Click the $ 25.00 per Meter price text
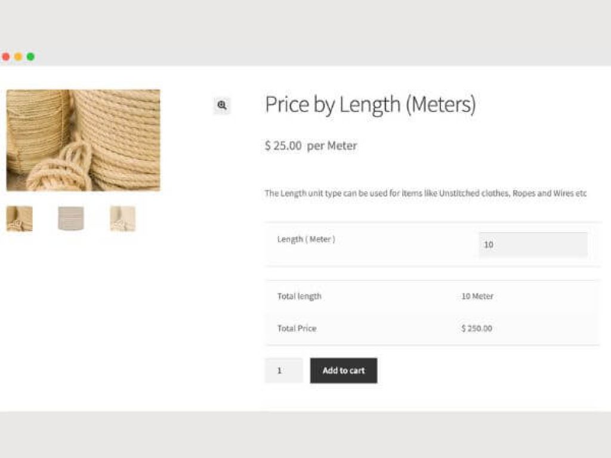This screenshot has width=611, height=458. pyautogui.click(x=310, y=146)
